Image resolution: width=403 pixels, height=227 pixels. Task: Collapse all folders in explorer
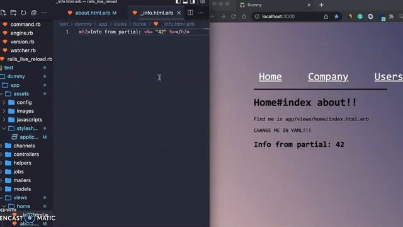pos(33,13)
